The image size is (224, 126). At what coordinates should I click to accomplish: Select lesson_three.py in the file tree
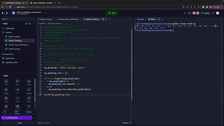point(15,41)
